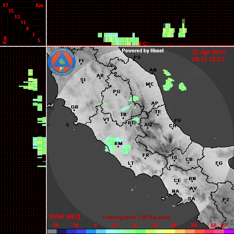Click the AR city label
This screenshot has height=234, width=234.
coord(100,76)
